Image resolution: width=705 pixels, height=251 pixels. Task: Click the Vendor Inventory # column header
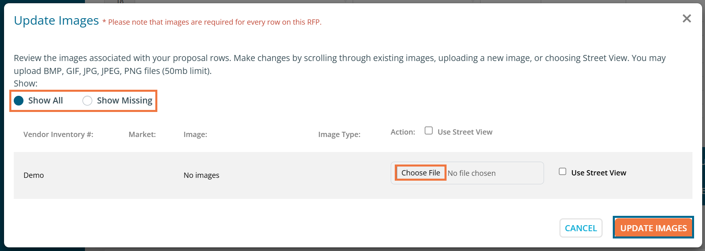pyautogui.click(x=58, y=135)
